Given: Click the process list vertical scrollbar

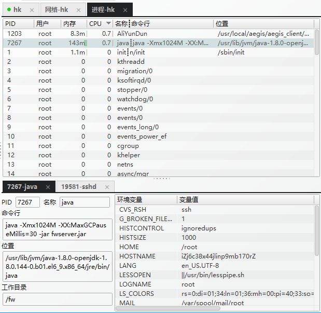Looking at the screenshot, I should click(x=317, y=42).
